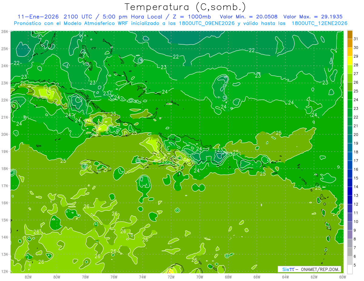This screenshot has height=281, width=364.
Task: Click the longitude axis label '76W'
Action: tap(114, 277)
